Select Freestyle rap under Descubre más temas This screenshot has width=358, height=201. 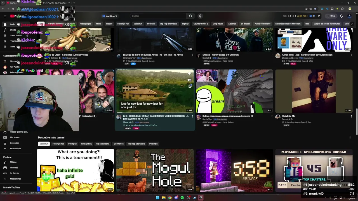click(58, 144)
